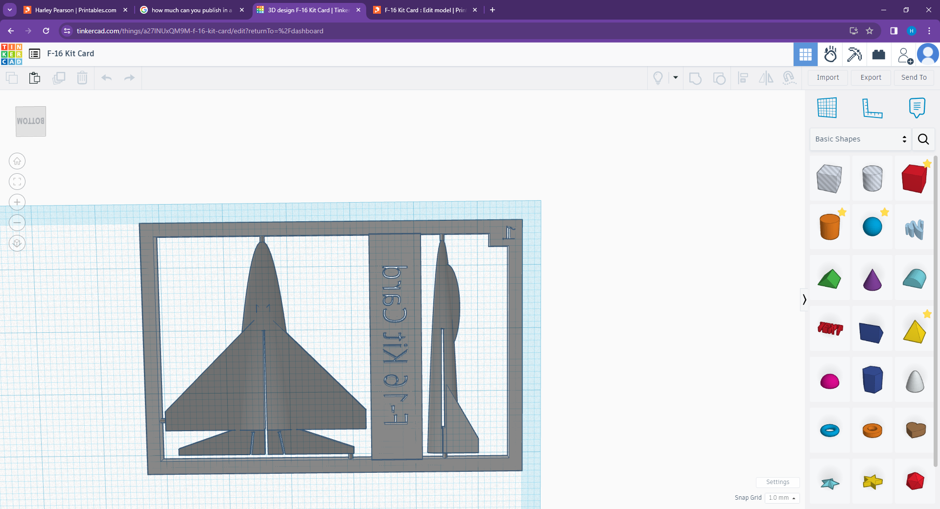940x509 pixels.
Task: Zoom in with the plus button
Action: pos(17,202)
